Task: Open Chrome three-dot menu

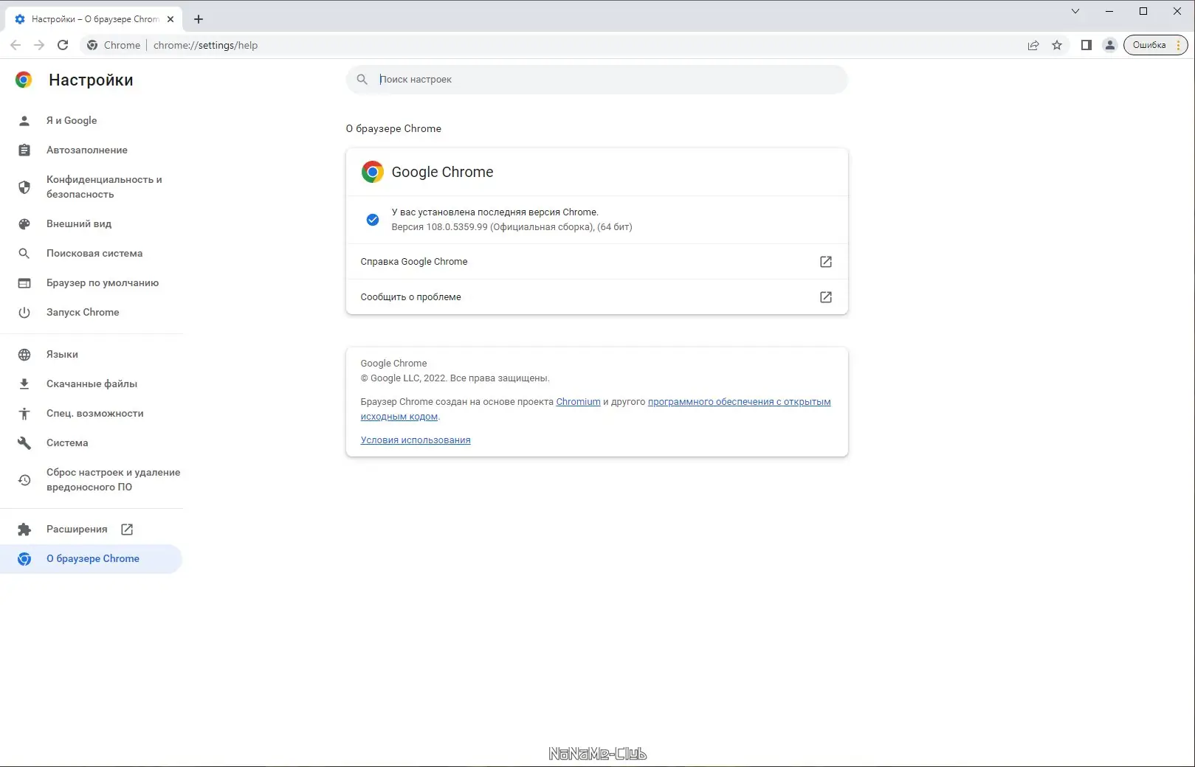Action: click(x=1179, y=45)
